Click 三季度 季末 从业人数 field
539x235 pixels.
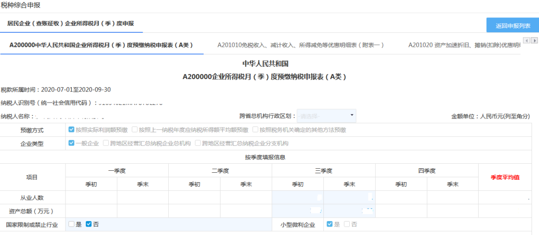pos(349,198)
